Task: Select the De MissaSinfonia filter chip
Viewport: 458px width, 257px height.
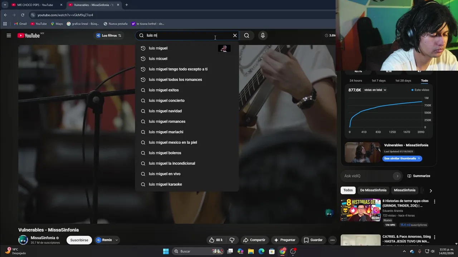Action: 373,190
